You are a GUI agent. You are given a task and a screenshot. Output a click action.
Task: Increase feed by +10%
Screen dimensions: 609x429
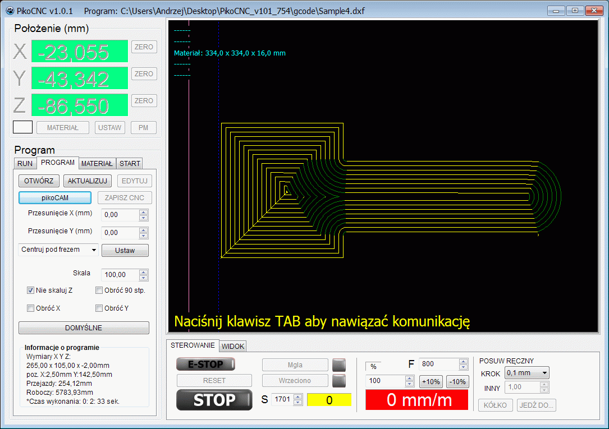[x=431, y=382]
